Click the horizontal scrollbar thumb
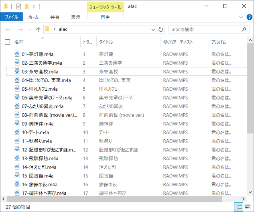The height and width of the screenshot is (212, 254). click(x=114, y=199)
